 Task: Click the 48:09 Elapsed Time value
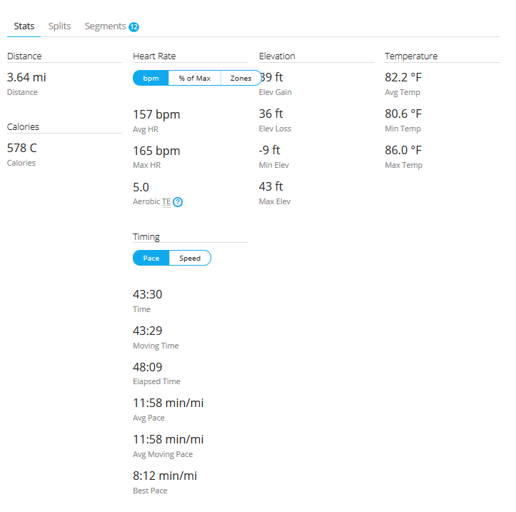[148, 367]
